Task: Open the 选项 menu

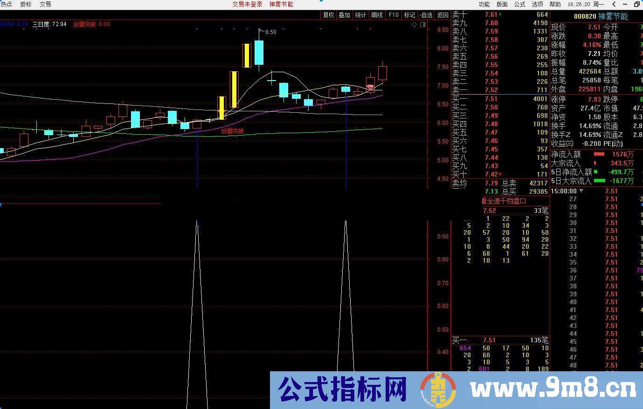Action: click(x=537, y=4)
